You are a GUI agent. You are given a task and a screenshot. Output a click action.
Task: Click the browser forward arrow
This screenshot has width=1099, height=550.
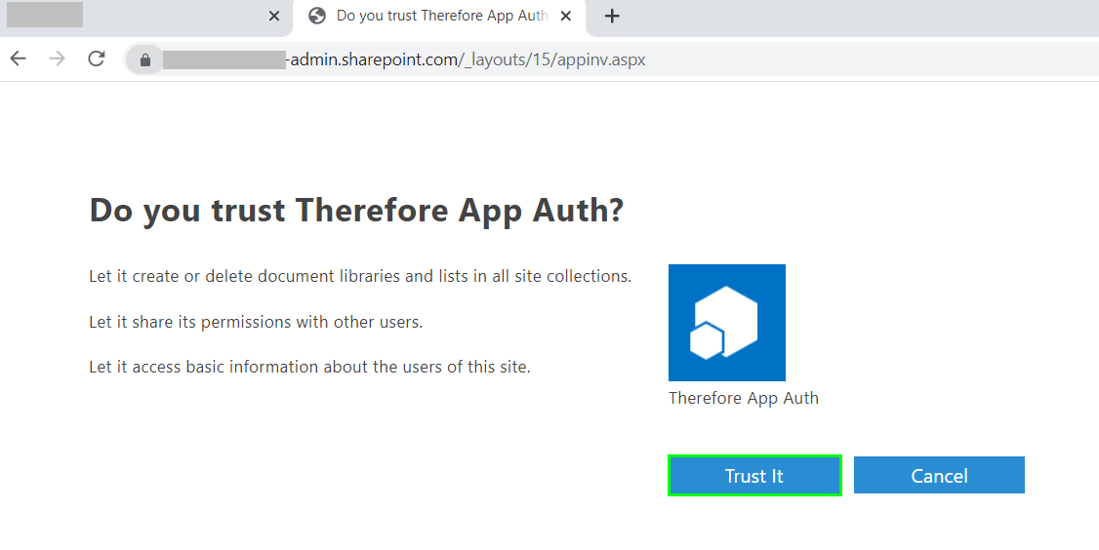[x=58, y=59]
